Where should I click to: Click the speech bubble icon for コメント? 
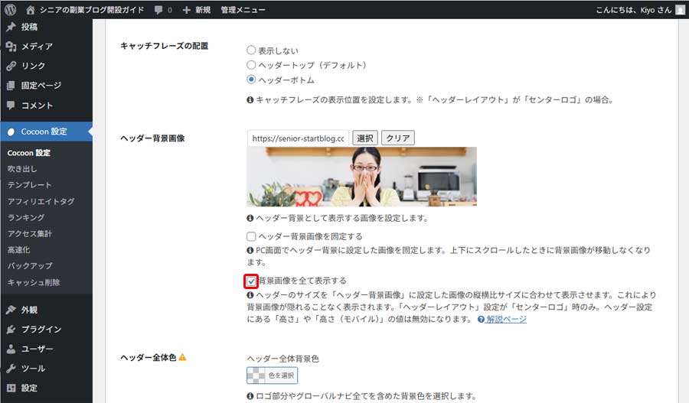coord(11,105)
